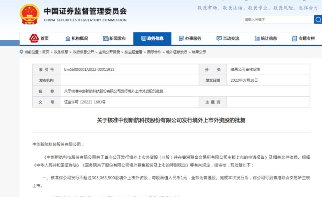Open the 首页 navigation item
Viewport: 322px width, 197px height.
coord(44,38)
